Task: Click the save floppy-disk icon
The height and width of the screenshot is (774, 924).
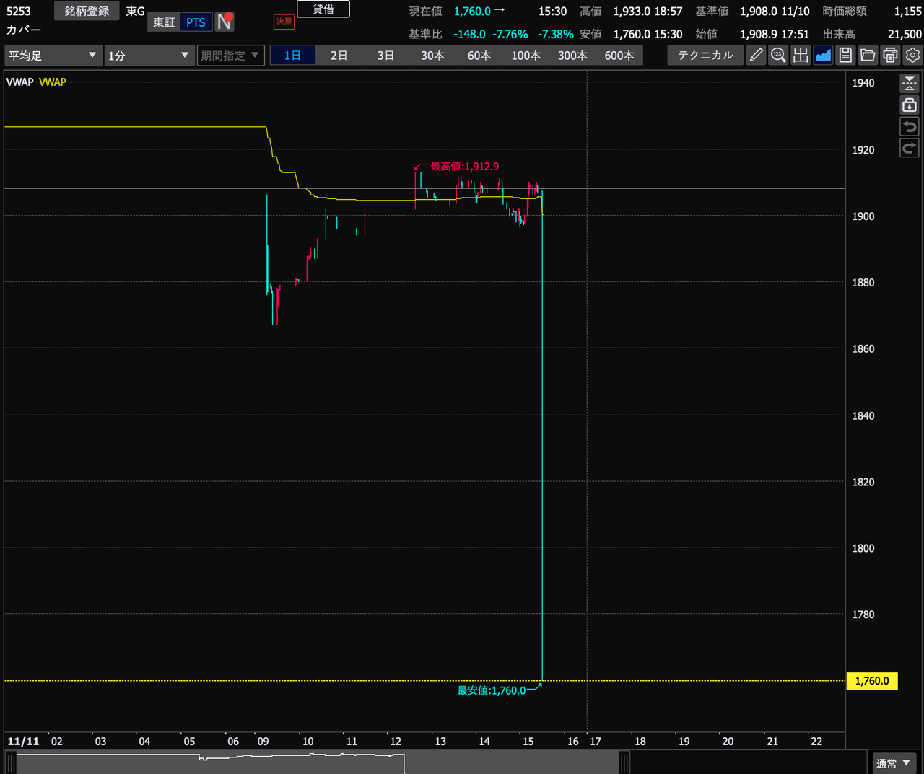Action: [845, 56]
